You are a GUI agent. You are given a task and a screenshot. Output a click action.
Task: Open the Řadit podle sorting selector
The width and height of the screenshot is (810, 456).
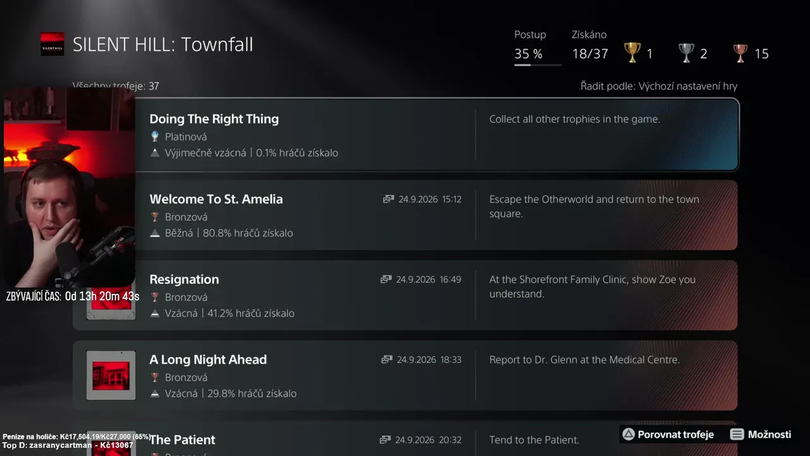point(659,86)
